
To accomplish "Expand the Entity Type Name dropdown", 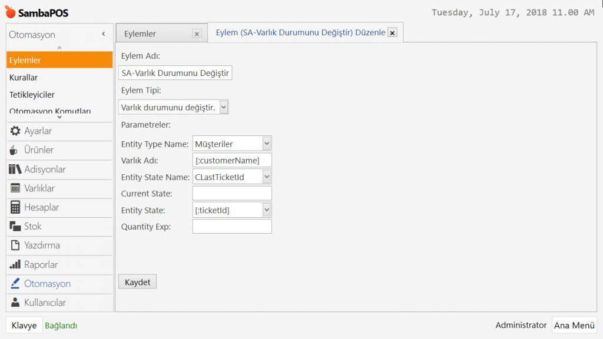I will 267,144.
